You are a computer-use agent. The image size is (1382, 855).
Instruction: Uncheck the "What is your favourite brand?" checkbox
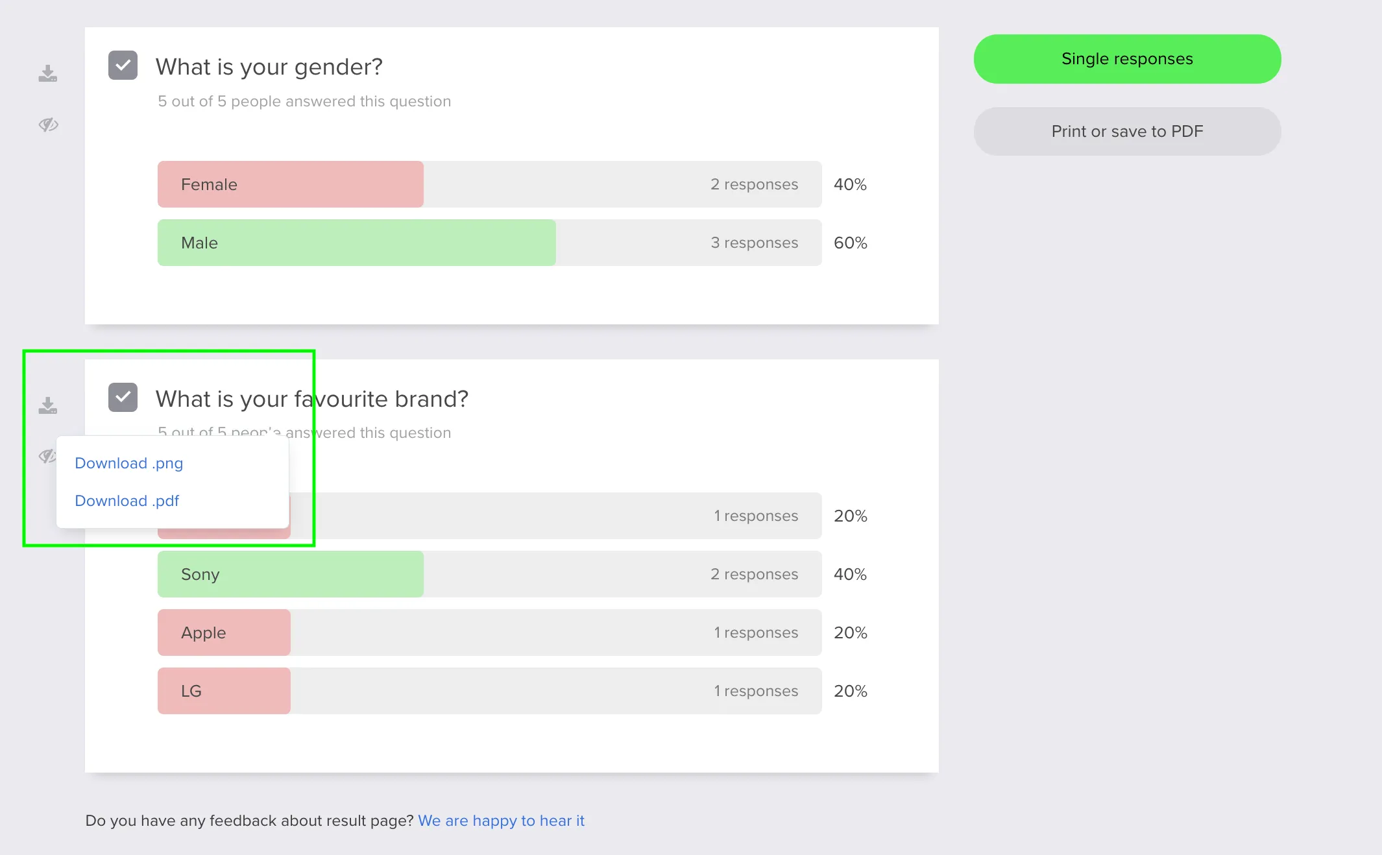pyautogui.click(x=123, y=397)
